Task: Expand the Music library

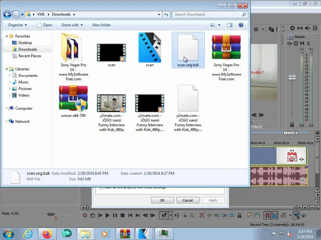Action: coord(10,82)
